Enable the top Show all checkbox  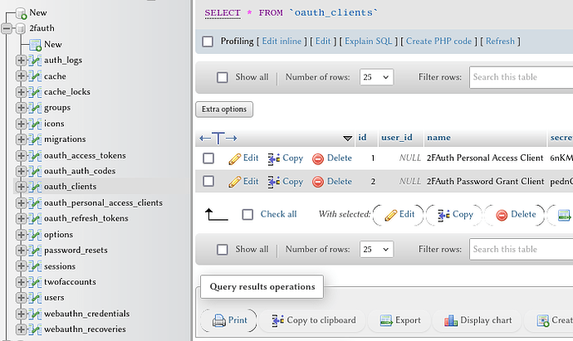point(223,77)
